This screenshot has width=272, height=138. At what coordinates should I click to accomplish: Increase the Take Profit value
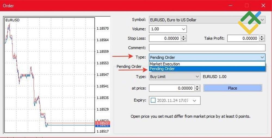pos(262,37)
